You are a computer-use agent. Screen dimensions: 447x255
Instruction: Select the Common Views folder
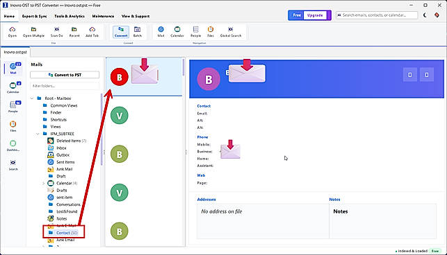click(x=64, y=105)
